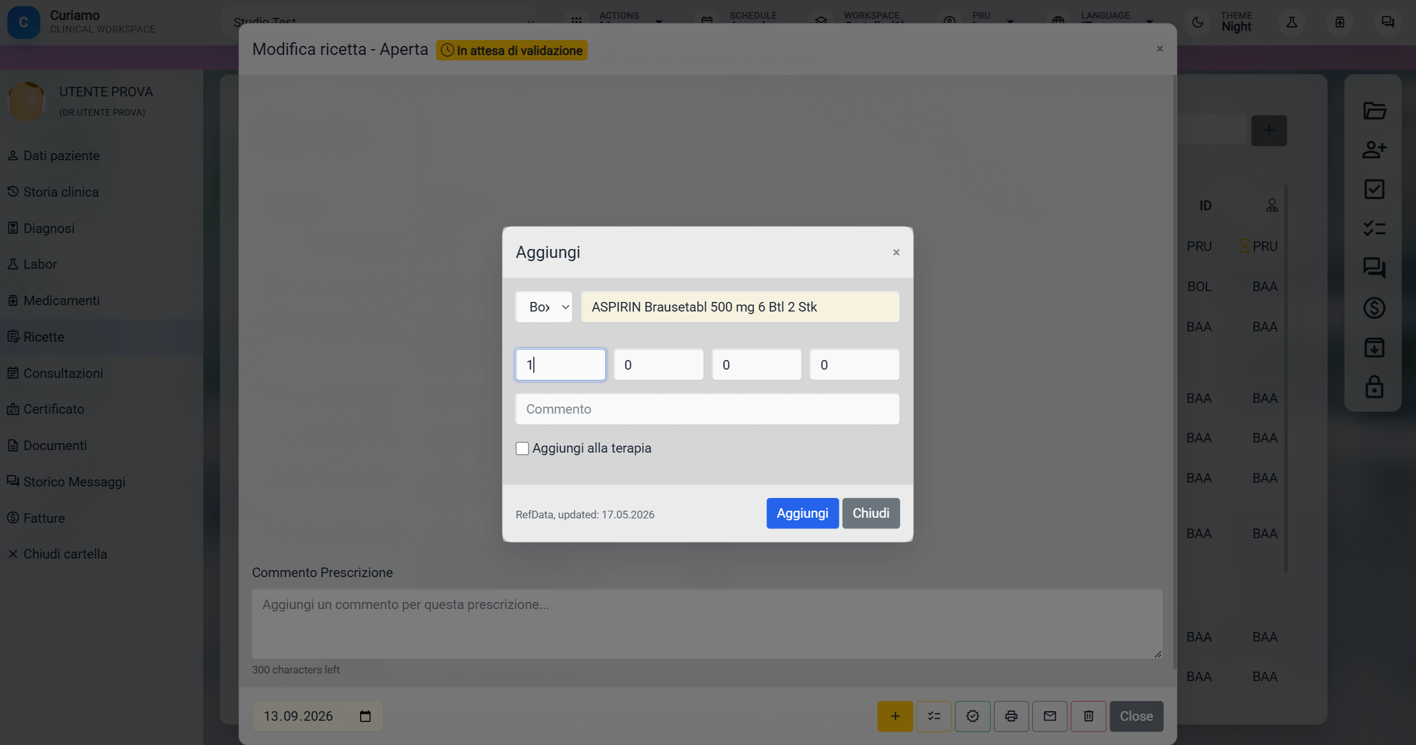Click the blue Aggiungi button
This screenshot has height=745, width=1416.
[x=802, y=513]
